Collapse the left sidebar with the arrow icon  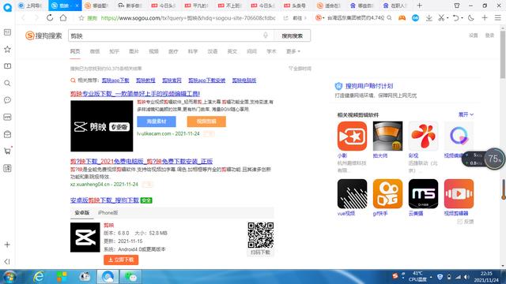pyautogui.click(x=7, y=261)
